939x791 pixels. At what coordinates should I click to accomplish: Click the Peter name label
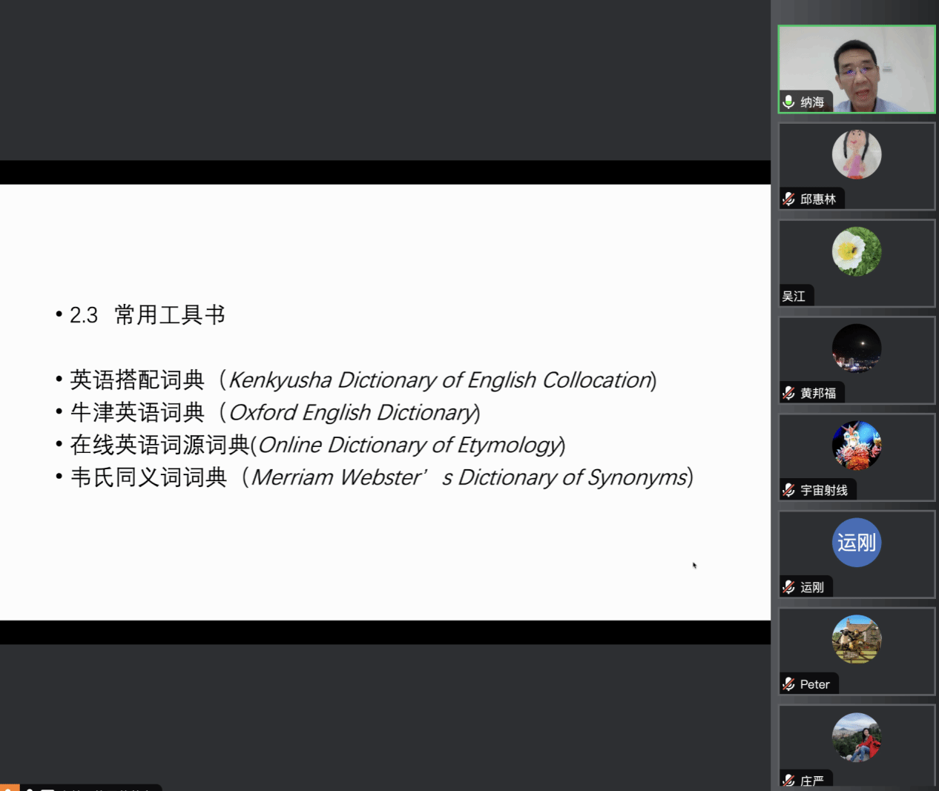point(814,684)
